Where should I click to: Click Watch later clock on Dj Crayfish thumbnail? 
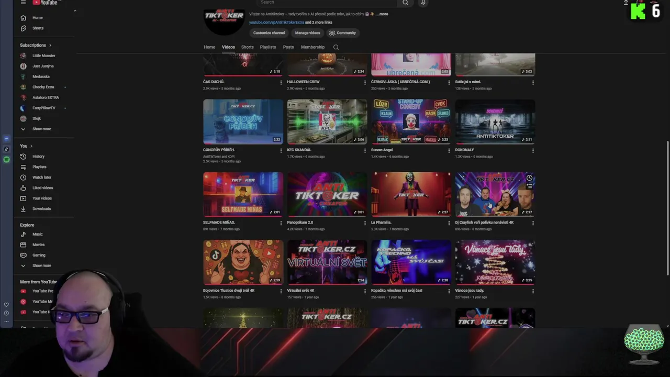529,178
